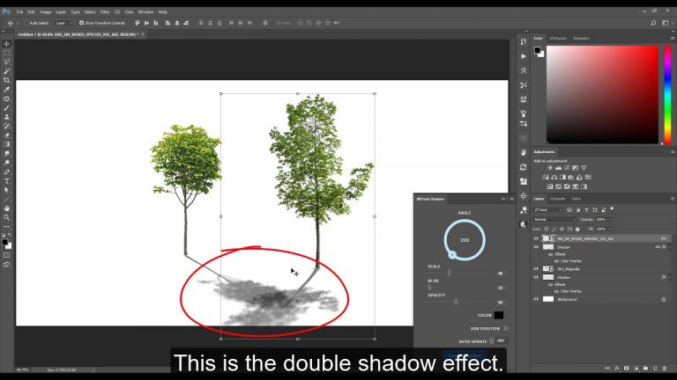
Task: Select the Rectangular Marquee tool
Action: point(6,53)
